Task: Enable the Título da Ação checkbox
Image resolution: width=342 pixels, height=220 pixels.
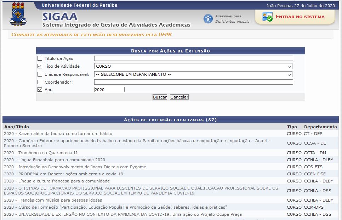Action: [40, 58]
